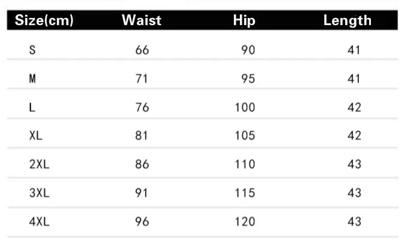Click waist value 96 for size 4XL
Screen dimensions: 408x241
coord(142,222)
